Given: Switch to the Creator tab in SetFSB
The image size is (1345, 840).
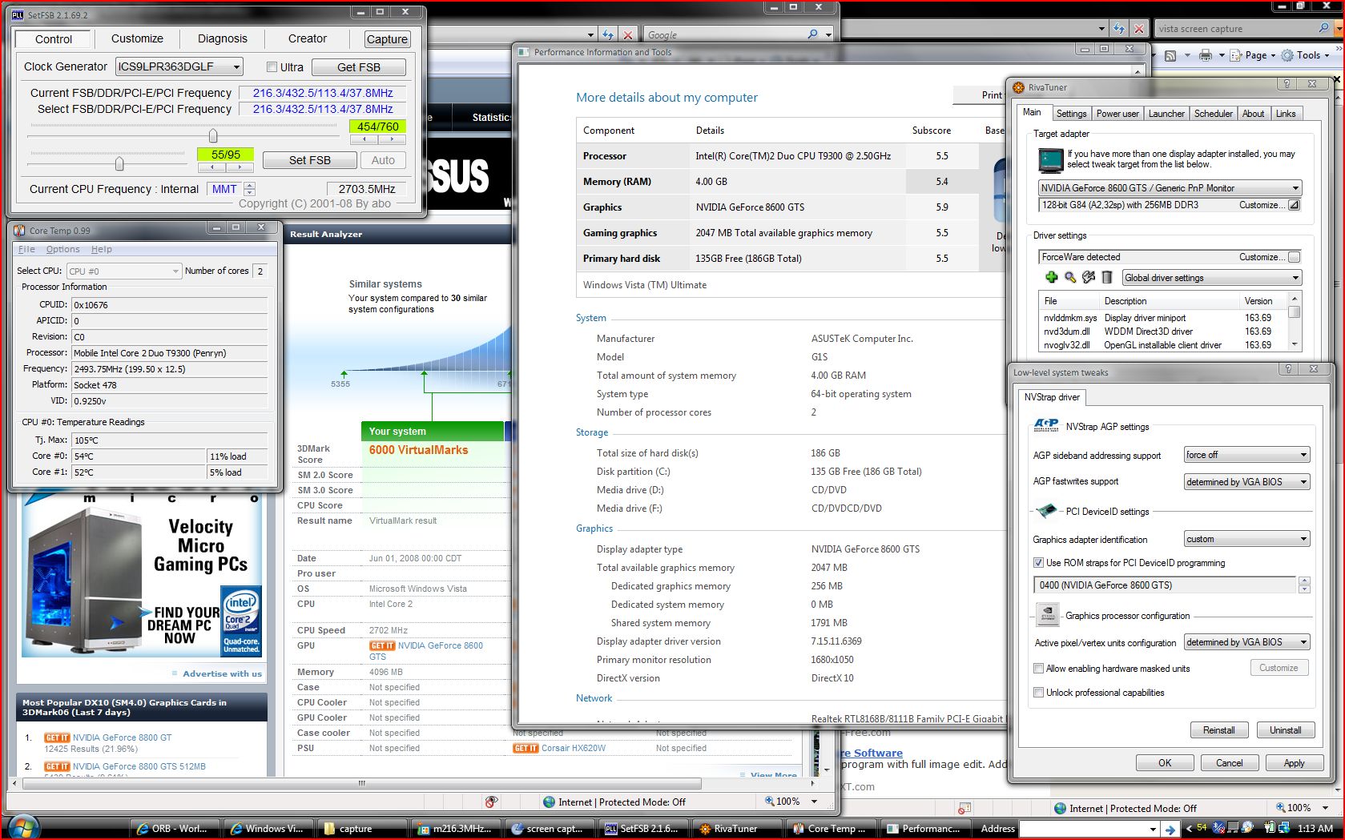Looking at the screenshot, I should (x=308, y=38).
